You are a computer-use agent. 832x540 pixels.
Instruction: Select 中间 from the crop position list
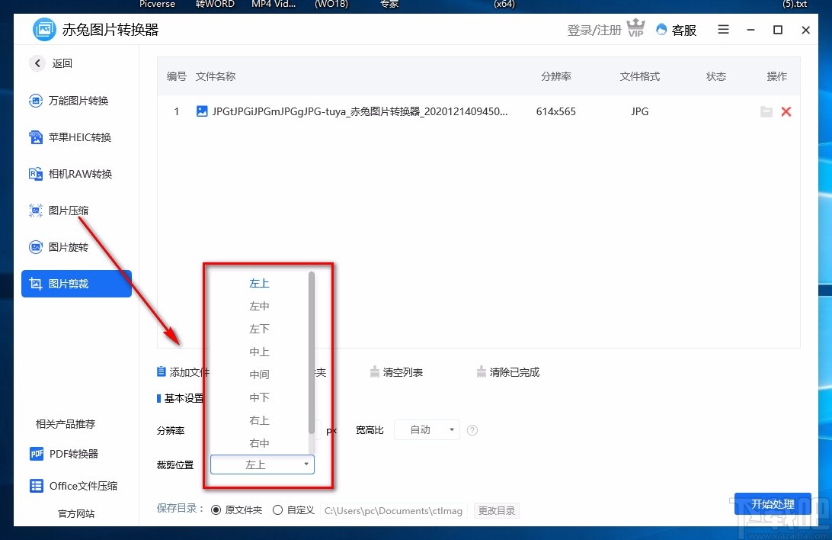[260, 374]
